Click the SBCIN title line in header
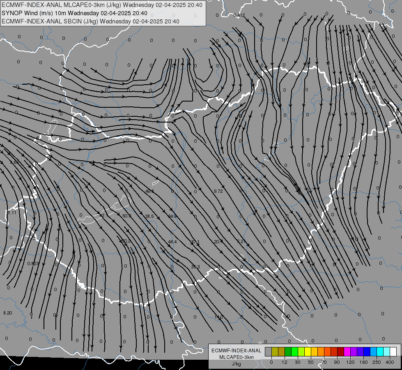 90,21
